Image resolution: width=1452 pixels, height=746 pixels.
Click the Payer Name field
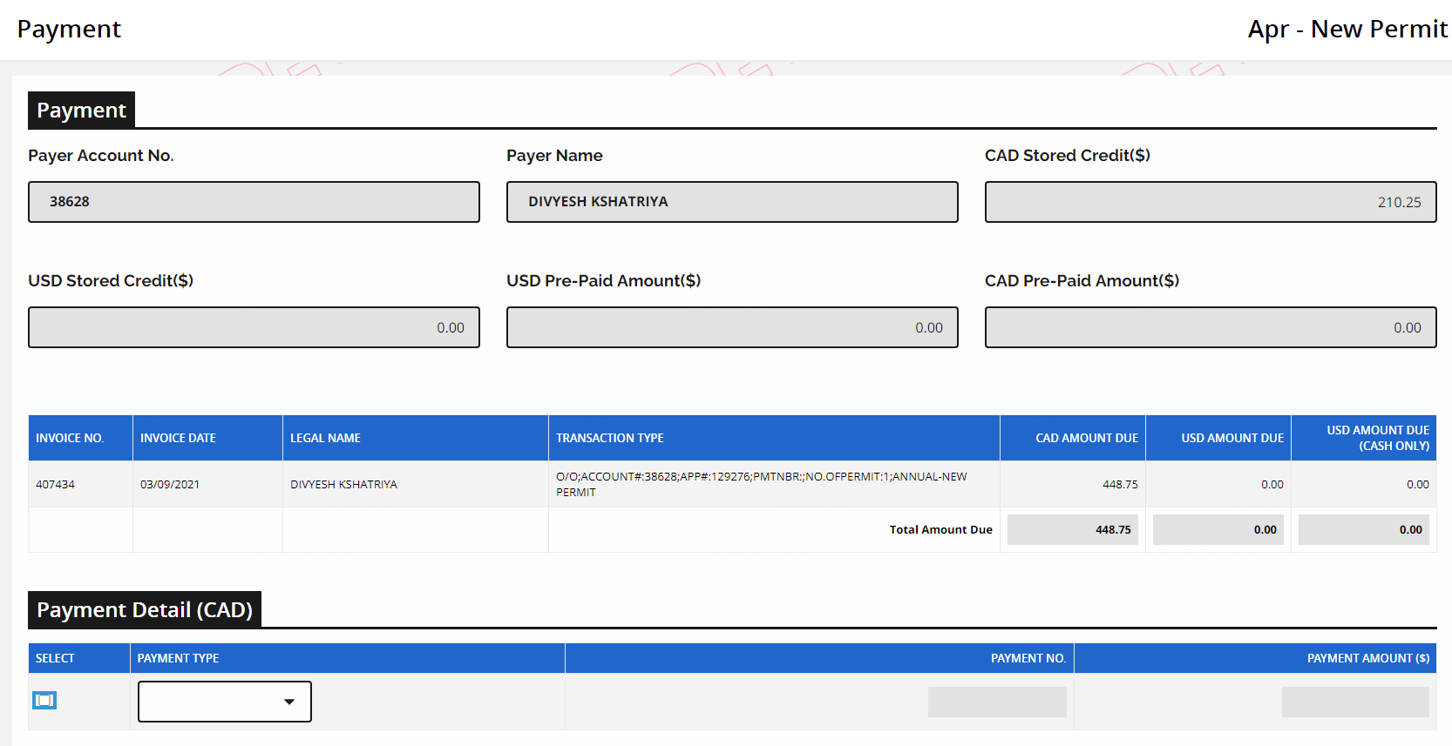pos(732,202)
